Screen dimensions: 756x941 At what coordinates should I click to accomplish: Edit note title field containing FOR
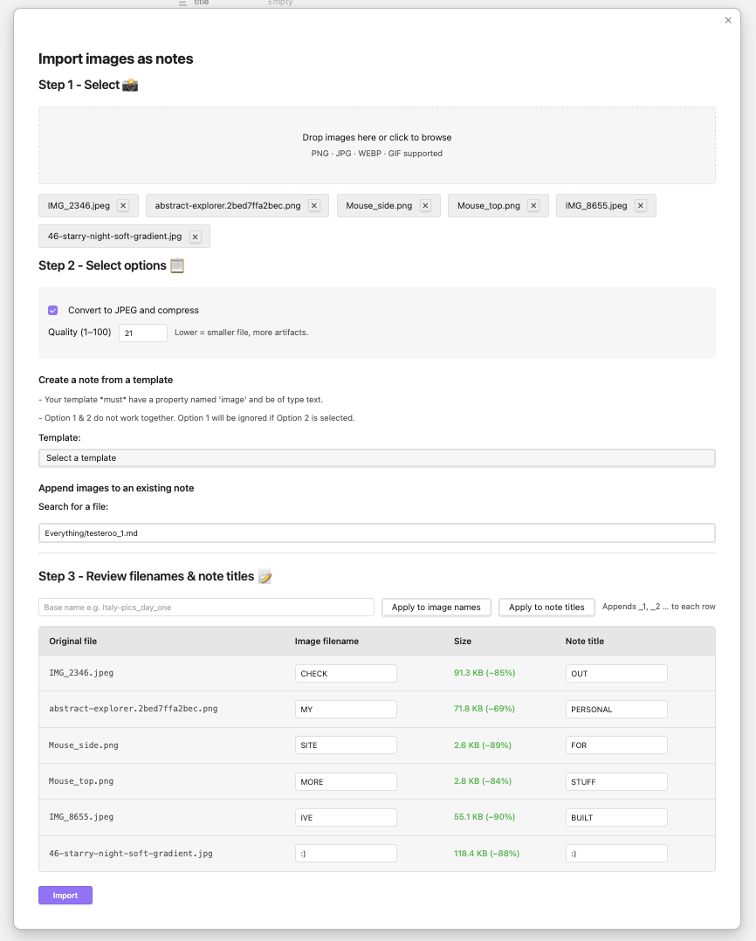616,745
